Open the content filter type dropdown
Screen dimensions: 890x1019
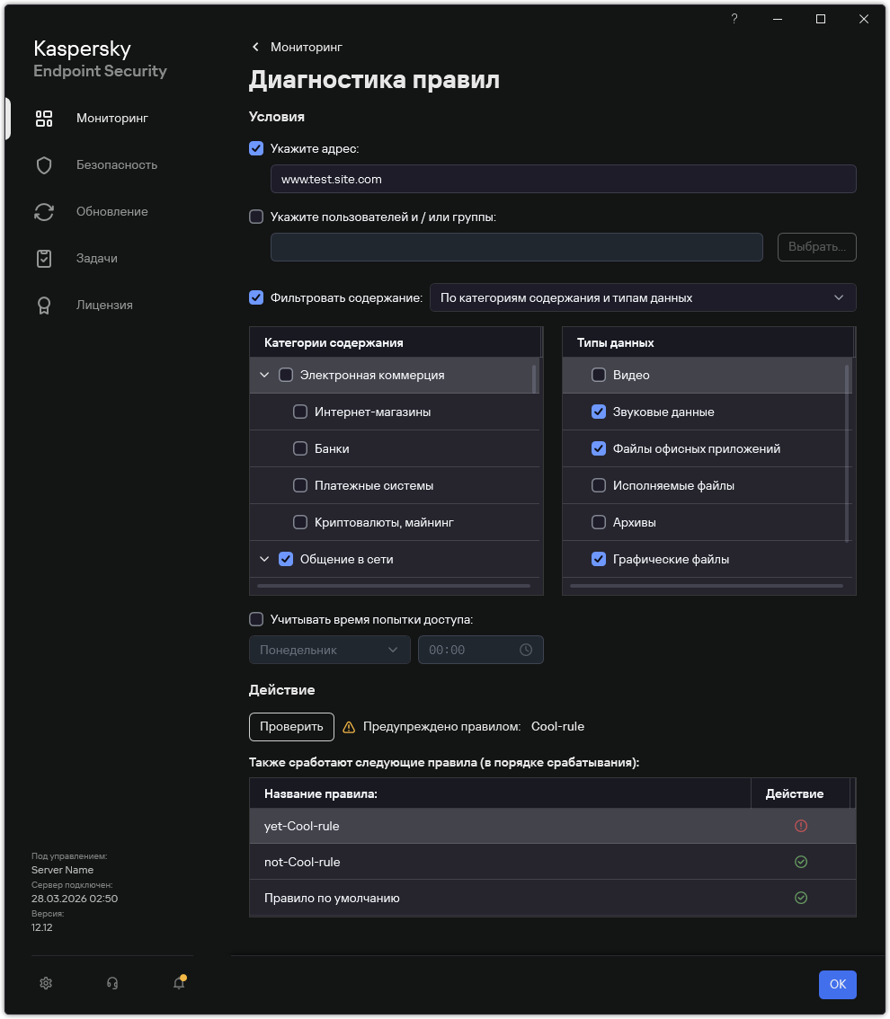pos(643,297)
